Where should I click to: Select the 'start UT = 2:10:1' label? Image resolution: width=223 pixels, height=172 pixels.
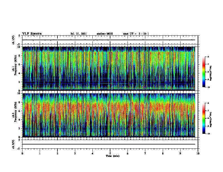136,34
